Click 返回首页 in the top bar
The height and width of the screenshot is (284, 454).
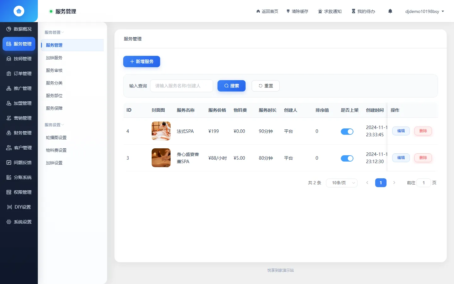tap(267, 11)
